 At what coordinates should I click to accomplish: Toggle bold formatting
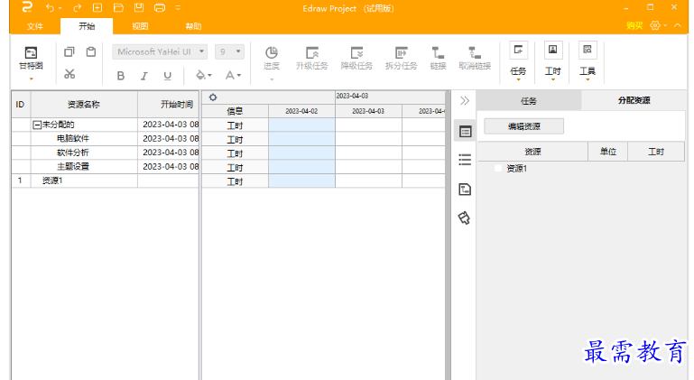pyautogui.click(x=120, y=76)
